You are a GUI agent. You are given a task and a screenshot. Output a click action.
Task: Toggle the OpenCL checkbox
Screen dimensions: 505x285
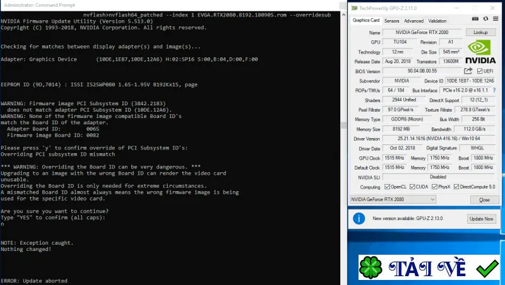point(388,187)
